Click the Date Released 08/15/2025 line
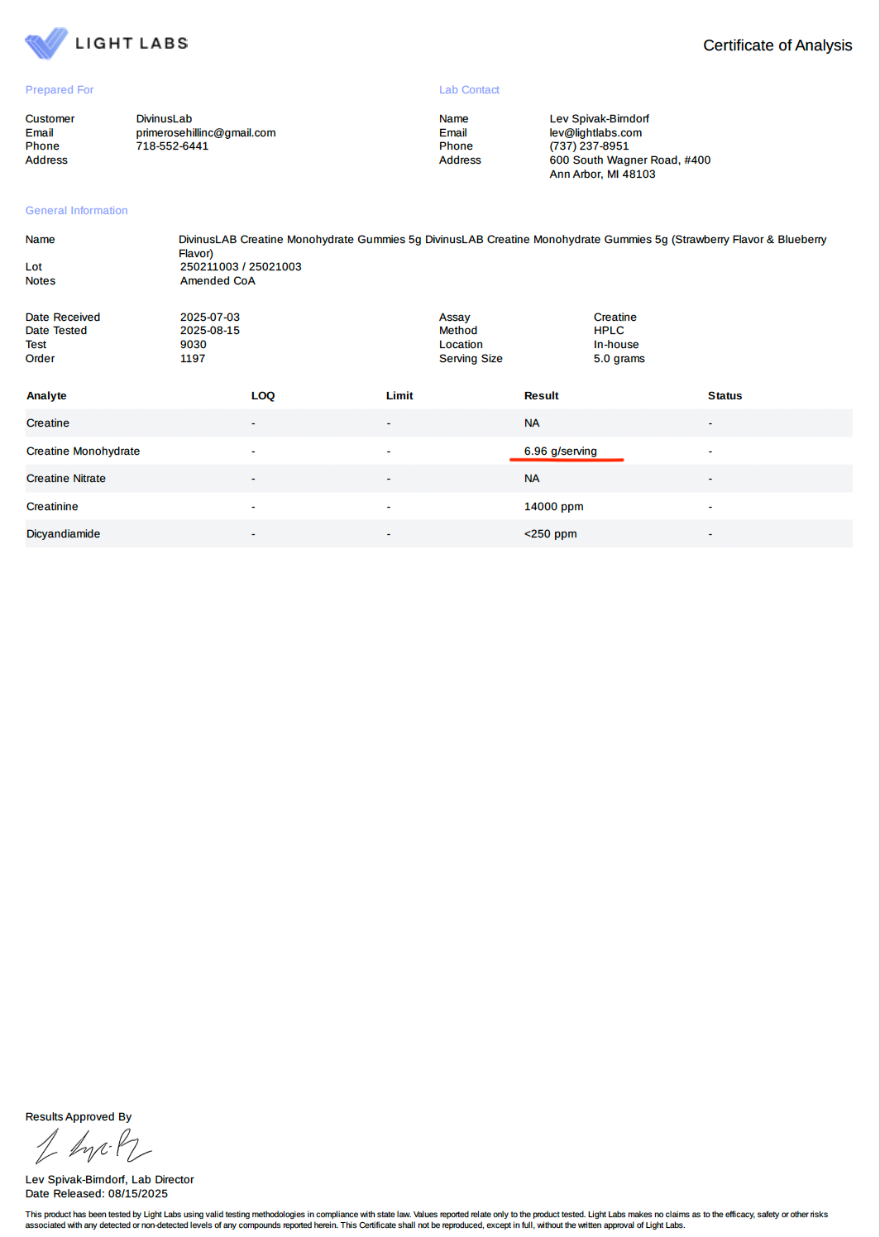Screen dimensions: 880x1237 click(x=96, y=1194)
